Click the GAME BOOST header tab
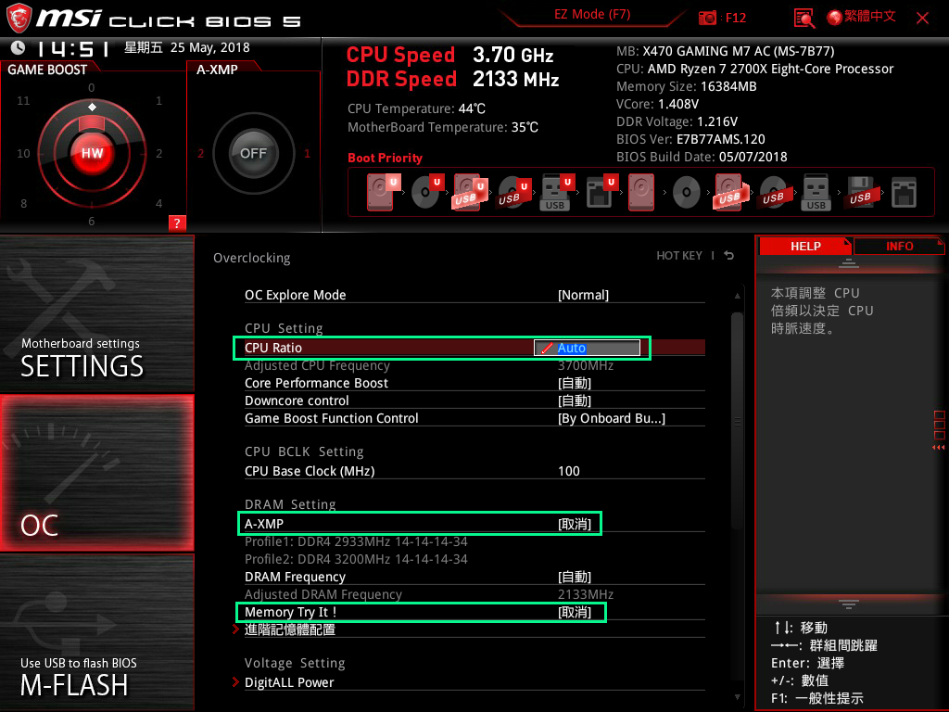 [x=47, y=70]
